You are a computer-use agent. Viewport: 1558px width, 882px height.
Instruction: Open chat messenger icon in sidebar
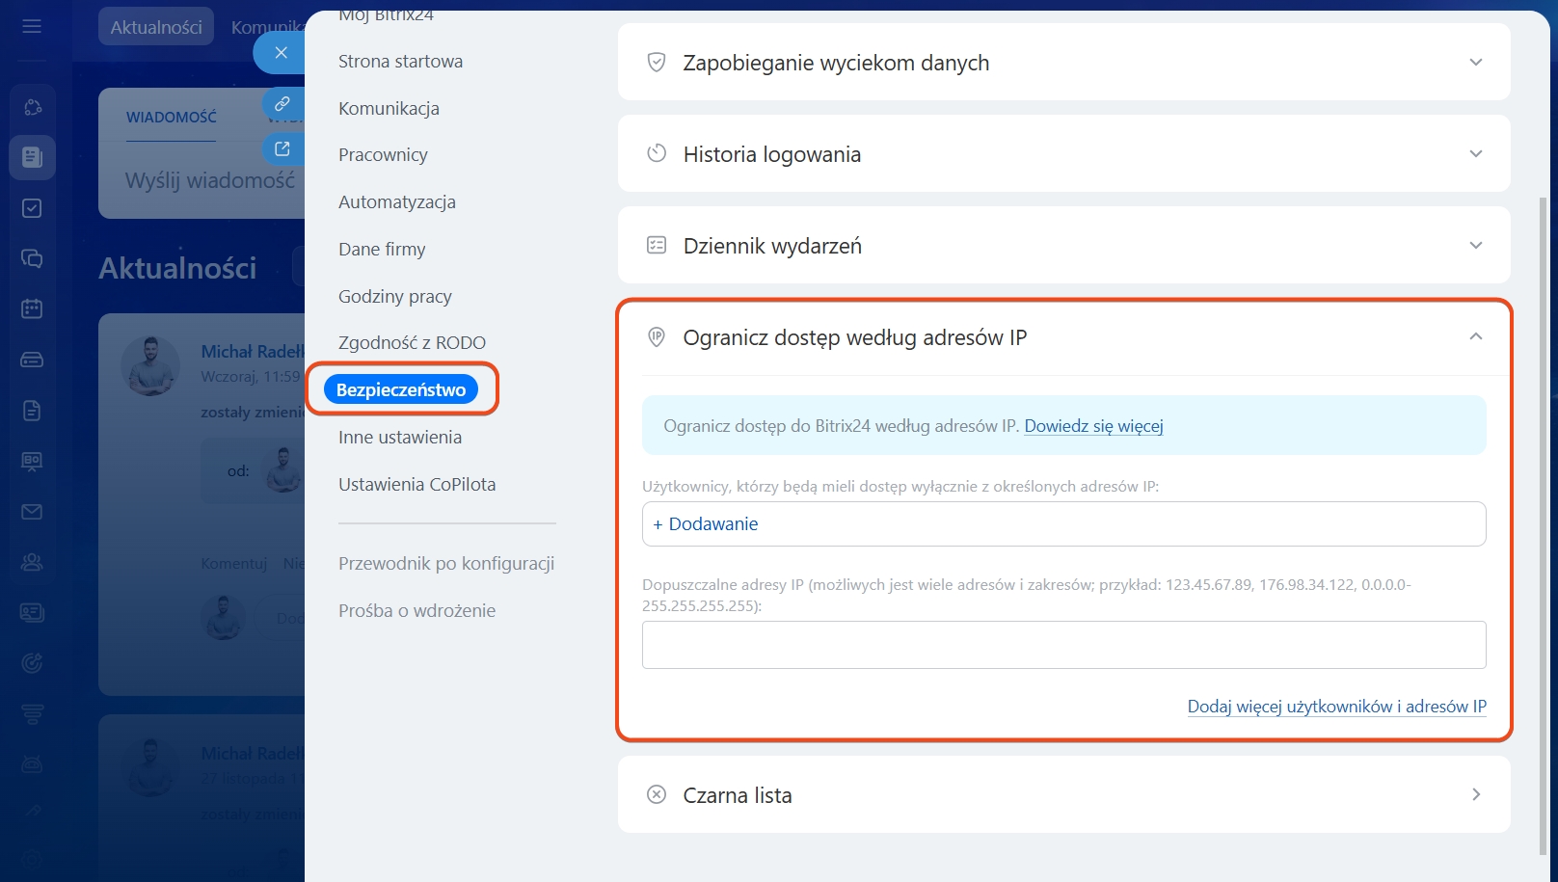(32, 258)
